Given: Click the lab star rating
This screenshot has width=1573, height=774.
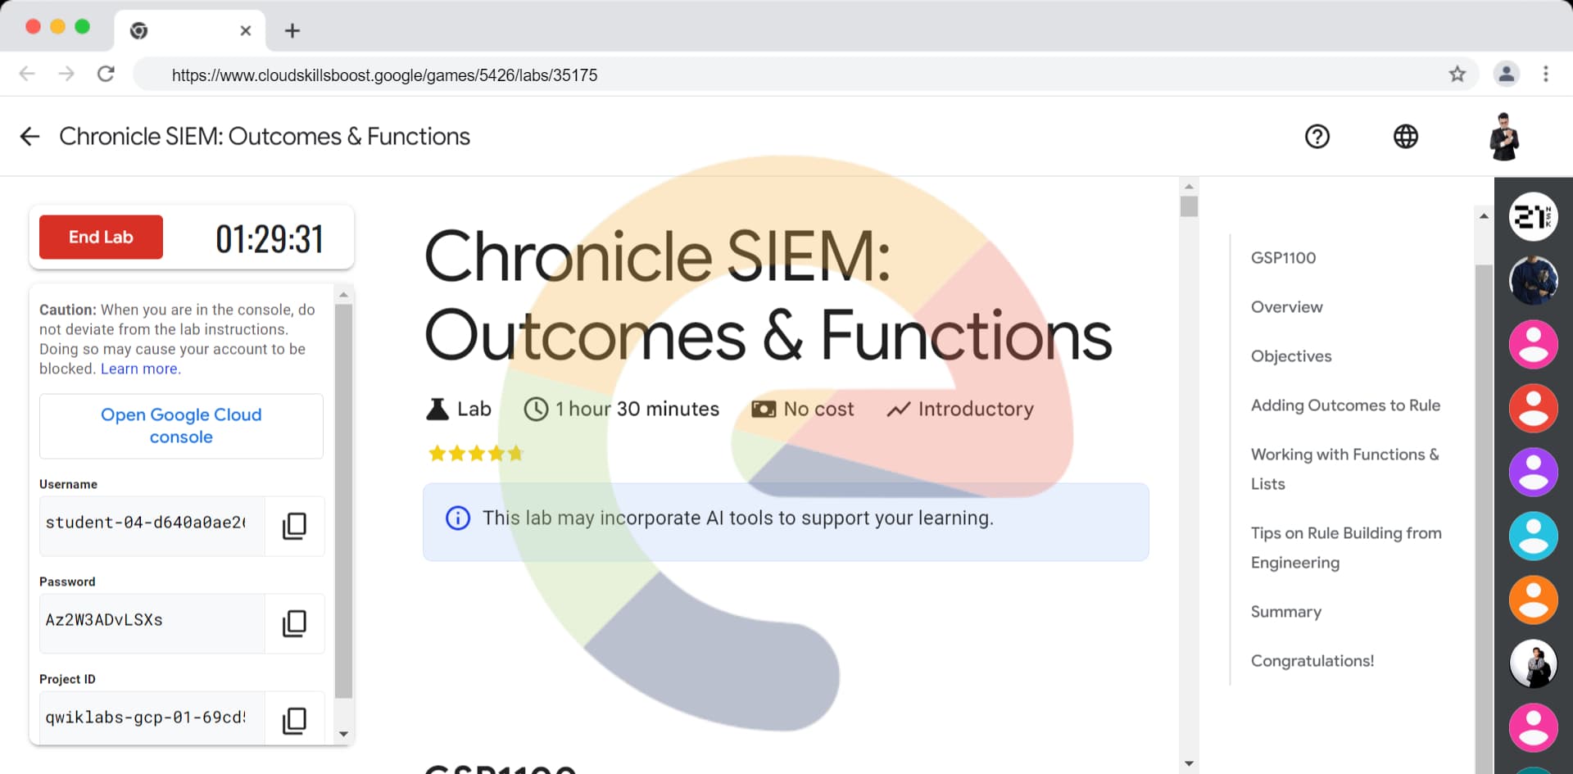Looking at the screenshot, I should pos(475,453).
